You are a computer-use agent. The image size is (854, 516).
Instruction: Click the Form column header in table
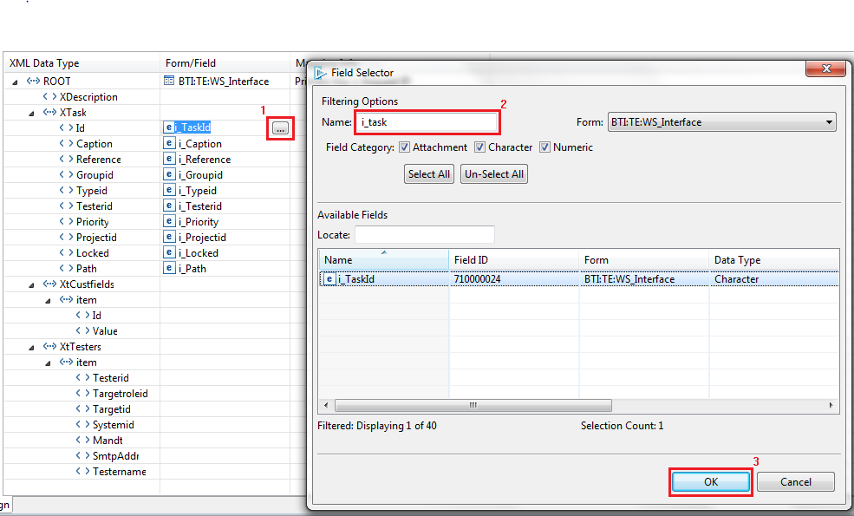pos(644,260)
